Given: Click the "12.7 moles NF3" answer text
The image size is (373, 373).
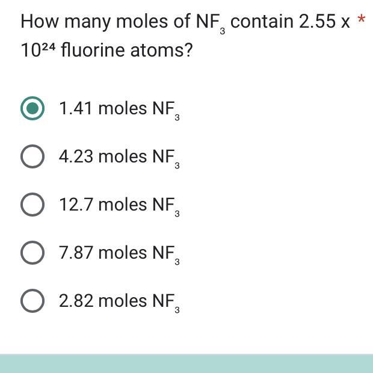Looking at the screenshot, I should 119,205.
